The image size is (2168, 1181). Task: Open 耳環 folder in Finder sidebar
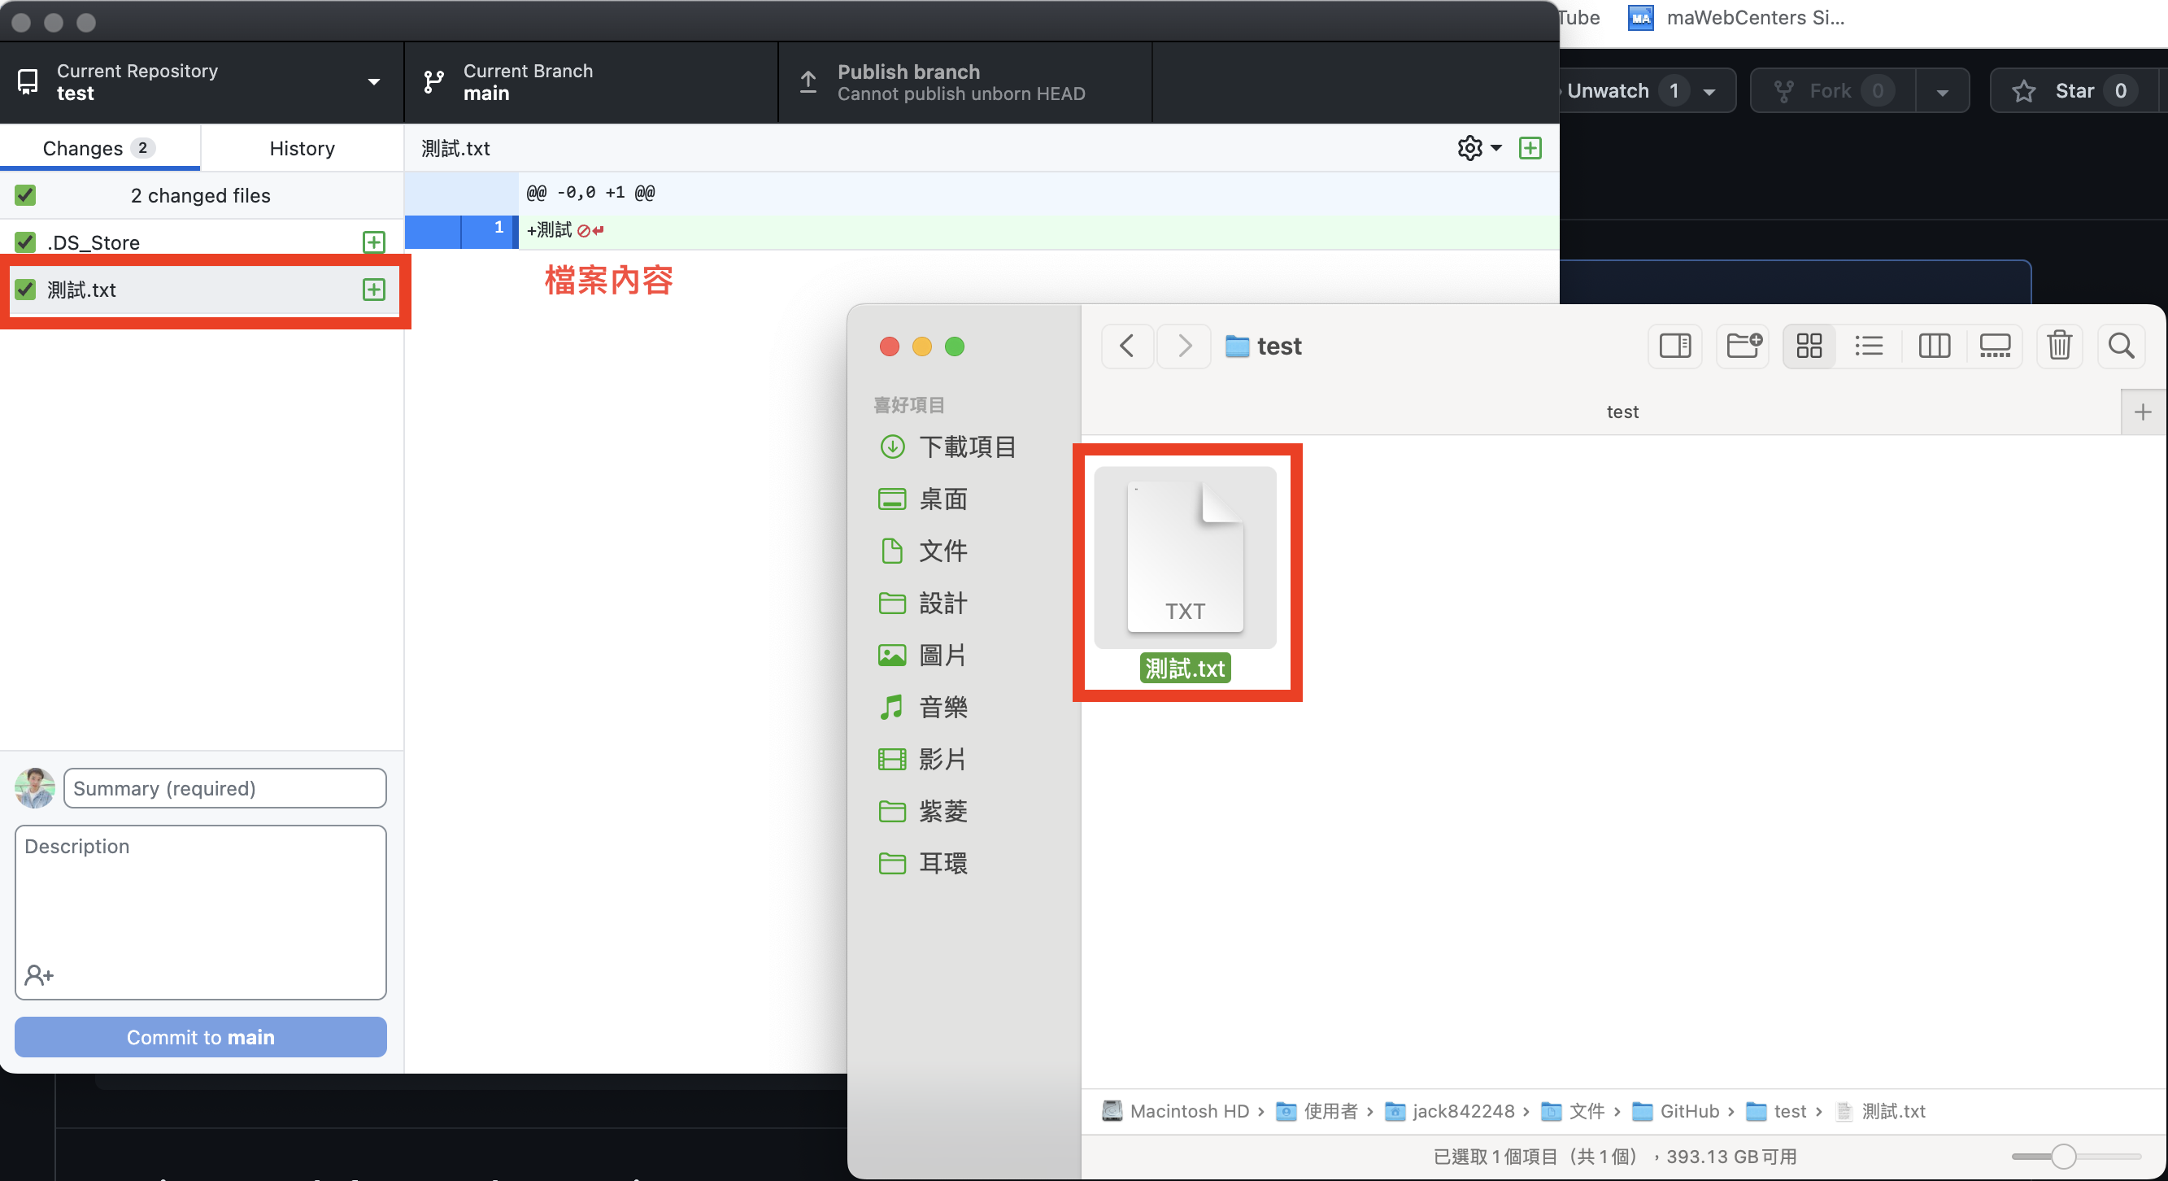[x=923, y=863]
